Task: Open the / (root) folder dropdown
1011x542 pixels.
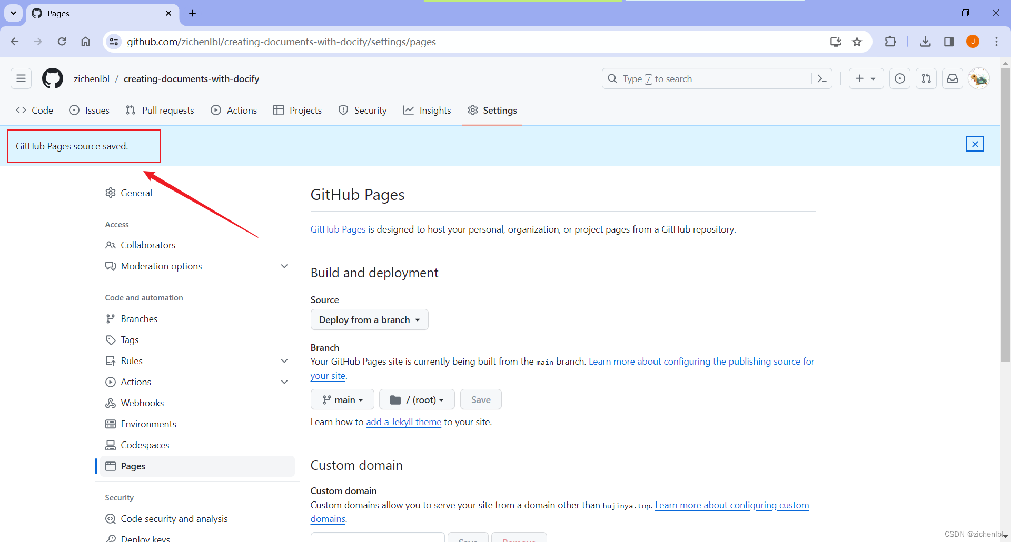Action: click(417, 399)
